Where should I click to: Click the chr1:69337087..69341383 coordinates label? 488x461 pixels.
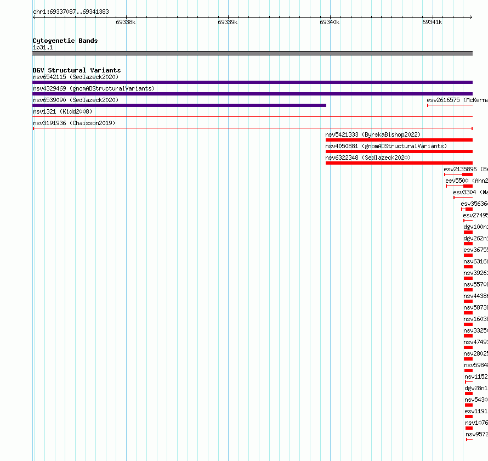click(71, 12)
